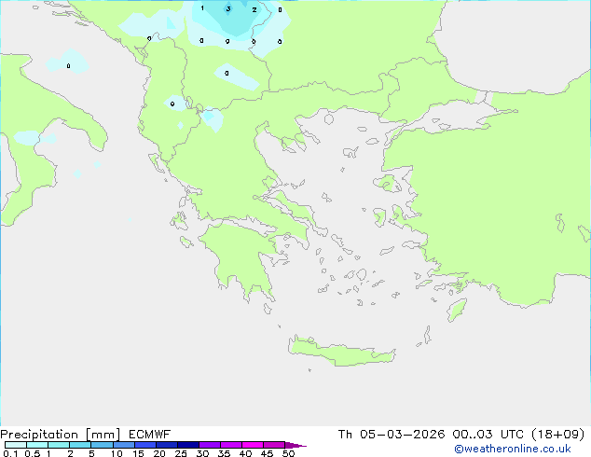Click the 0.5–1 mm legend color swatch

[x=37, y=445]
